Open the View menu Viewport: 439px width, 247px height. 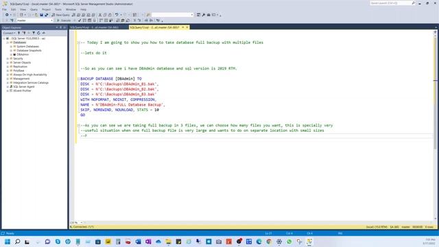pyautogui.click(x=23, y=10)
